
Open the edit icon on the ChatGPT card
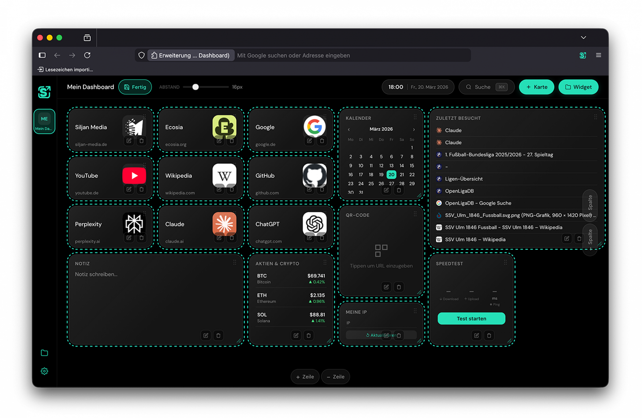pos(309,238)
